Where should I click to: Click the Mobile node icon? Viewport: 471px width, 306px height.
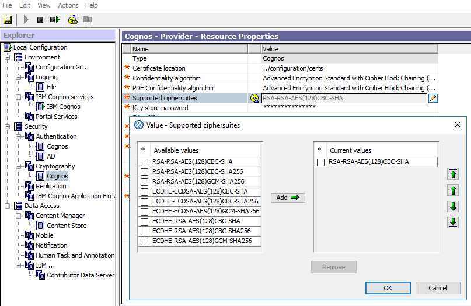coord(29,235)
